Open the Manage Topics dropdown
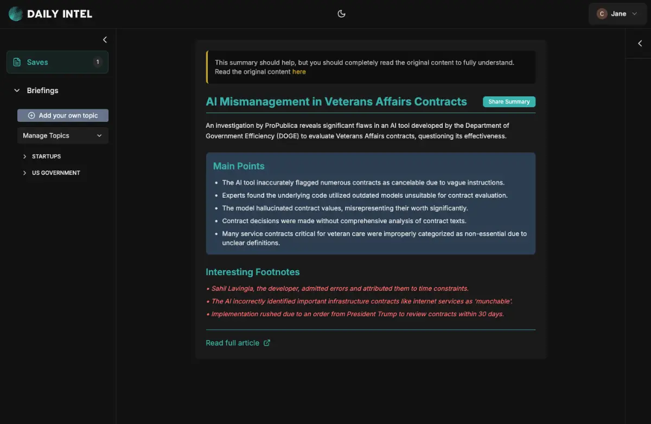 click(x=63, y=136)
